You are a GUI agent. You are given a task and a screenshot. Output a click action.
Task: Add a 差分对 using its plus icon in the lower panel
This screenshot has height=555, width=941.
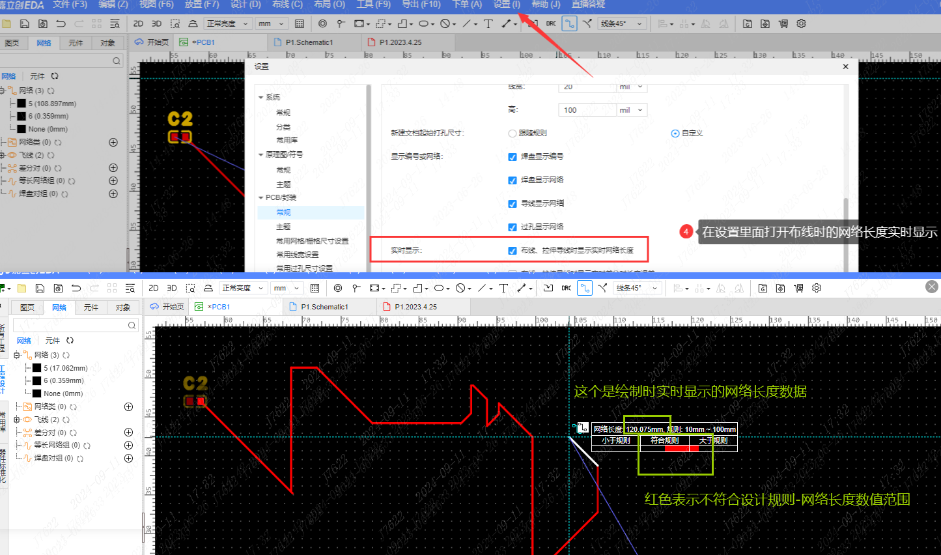tap(128, 433)
